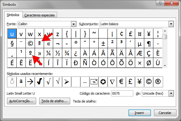This screenshot has width=181, height=121.
Task: Select the three quarters ¾ fraction
Action: coord(67,53)
